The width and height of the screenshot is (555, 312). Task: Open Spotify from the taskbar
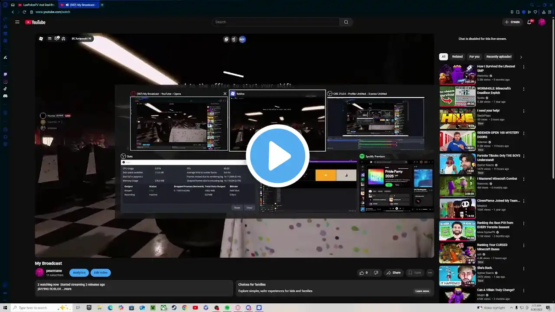click(x=227, y=308)
